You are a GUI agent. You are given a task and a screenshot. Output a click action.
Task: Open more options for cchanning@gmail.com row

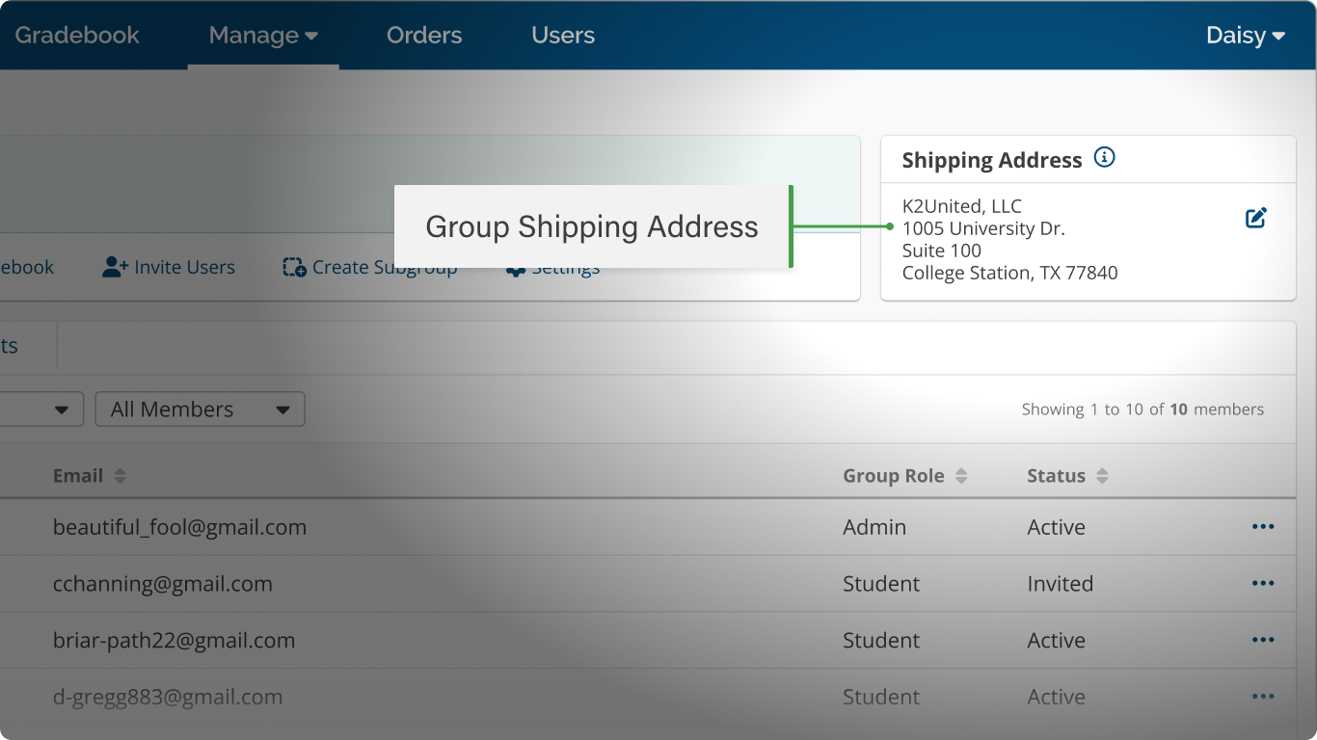coord(1263,584)
